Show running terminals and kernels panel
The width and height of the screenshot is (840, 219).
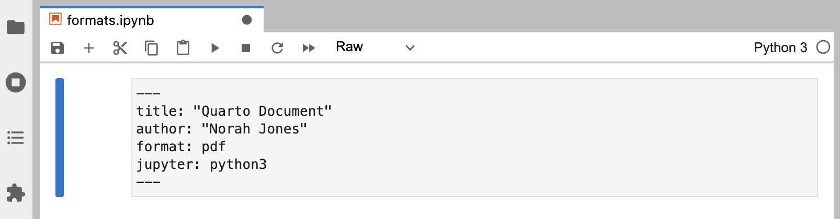(x=16, y=82)
